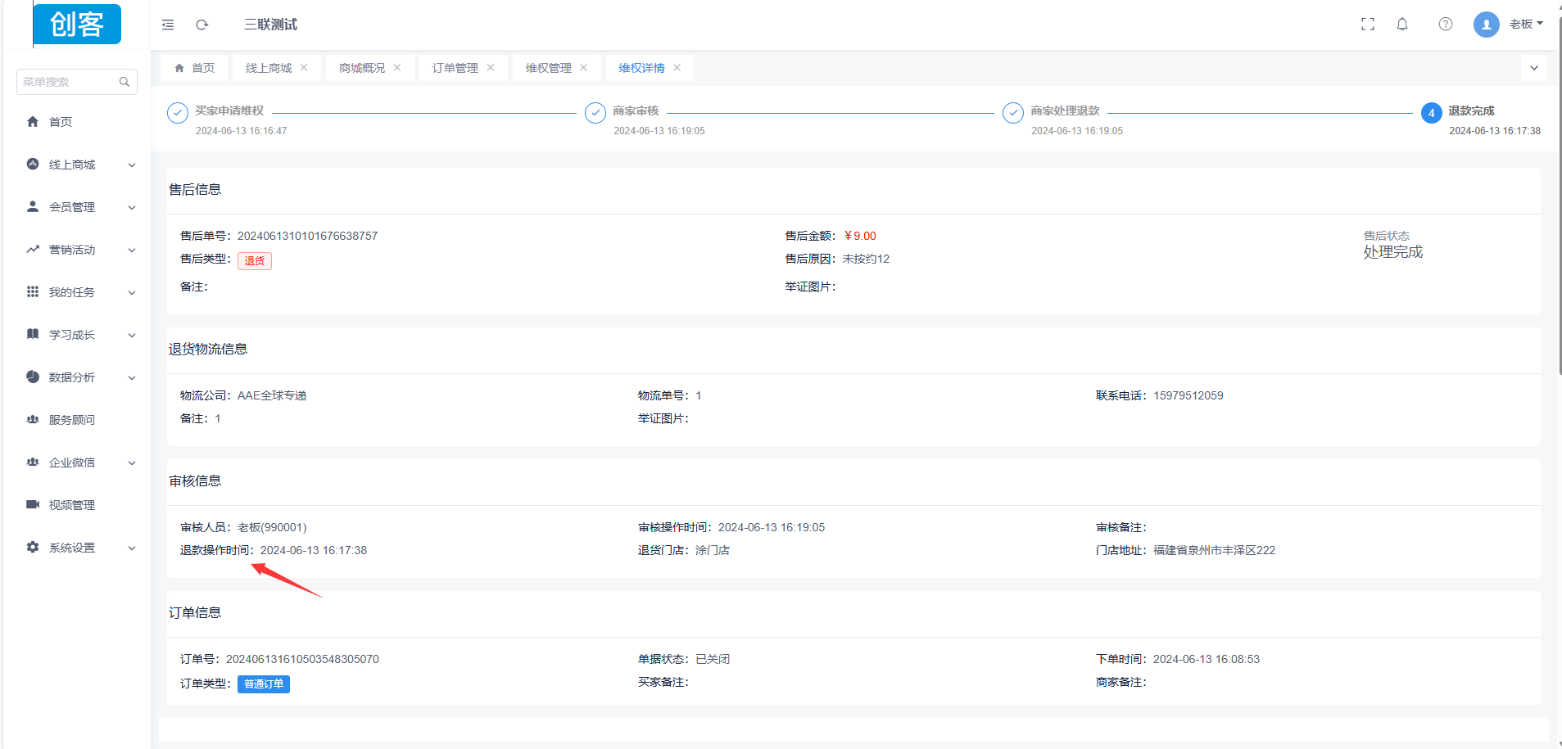The height and width of the screenshot is (749, 1562).
Task: Switch to the 维权管理 tab
Action: [548, 68]
